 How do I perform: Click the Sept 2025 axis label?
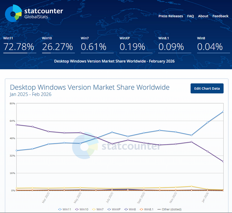point(141,198)
